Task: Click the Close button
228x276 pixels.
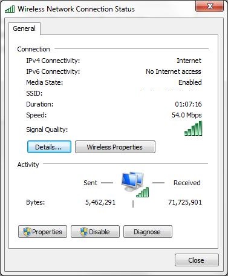Action: [x=197, y=260]
